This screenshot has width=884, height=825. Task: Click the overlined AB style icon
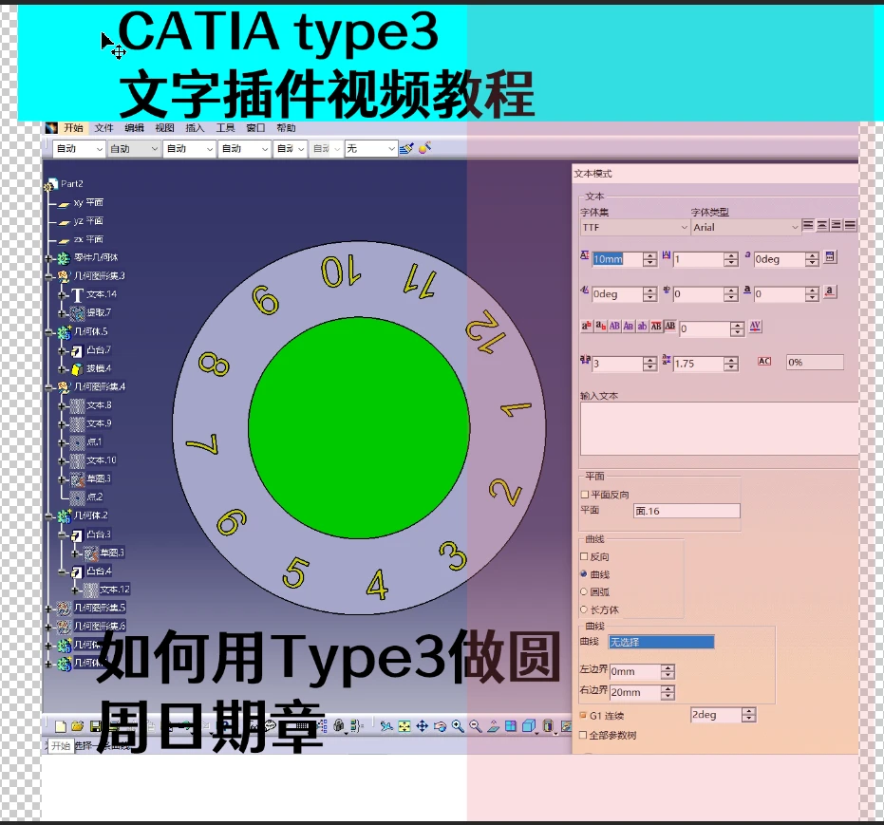point(656,326)
